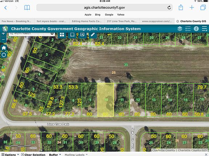Viewport: 209px width, 156px height.
Task: Click parcel lot 3 on map
Action: 47,55
